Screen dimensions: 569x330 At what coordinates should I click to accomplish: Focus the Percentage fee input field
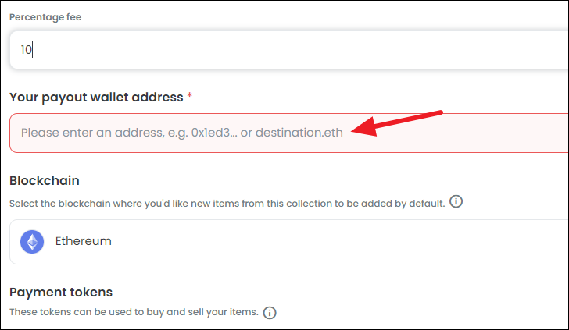coord(289,50)
